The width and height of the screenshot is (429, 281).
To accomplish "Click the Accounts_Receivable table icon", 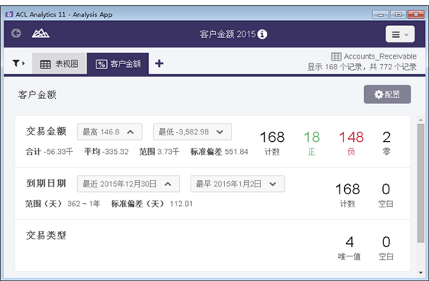I will [336, 57].
